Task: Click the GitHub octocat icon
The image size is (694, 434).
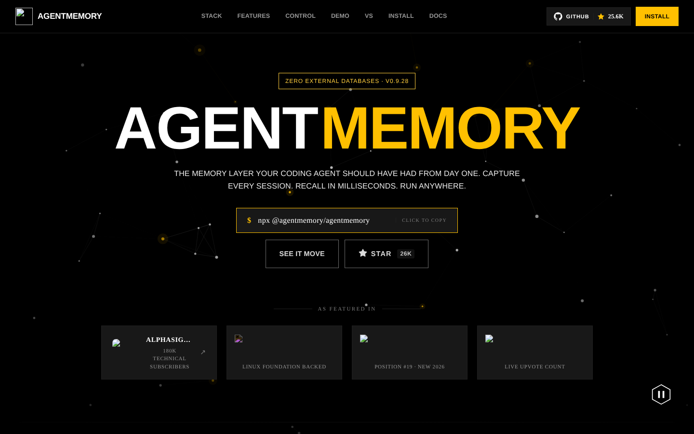Action: tap(558, 16)
